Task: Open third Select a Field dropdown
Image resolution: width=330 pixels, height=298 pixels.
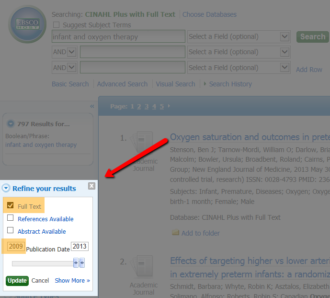Action: (x=285, y=68)
